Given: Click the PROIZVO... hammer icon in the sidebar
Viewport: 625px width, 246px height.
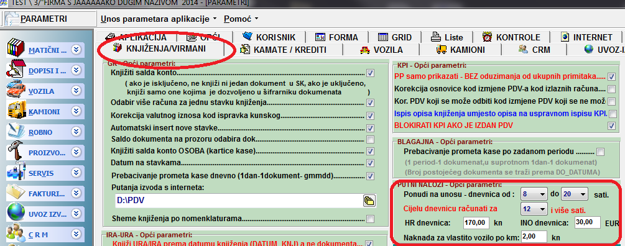Looking at the screenshot, I should [x=16, y=151].
